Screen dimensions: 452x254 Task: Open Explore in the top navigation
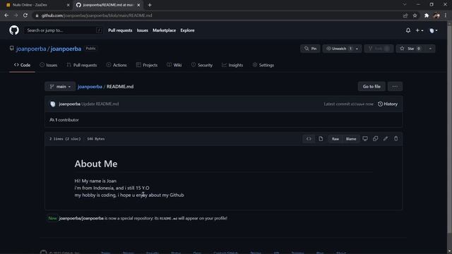coord(187,30)
